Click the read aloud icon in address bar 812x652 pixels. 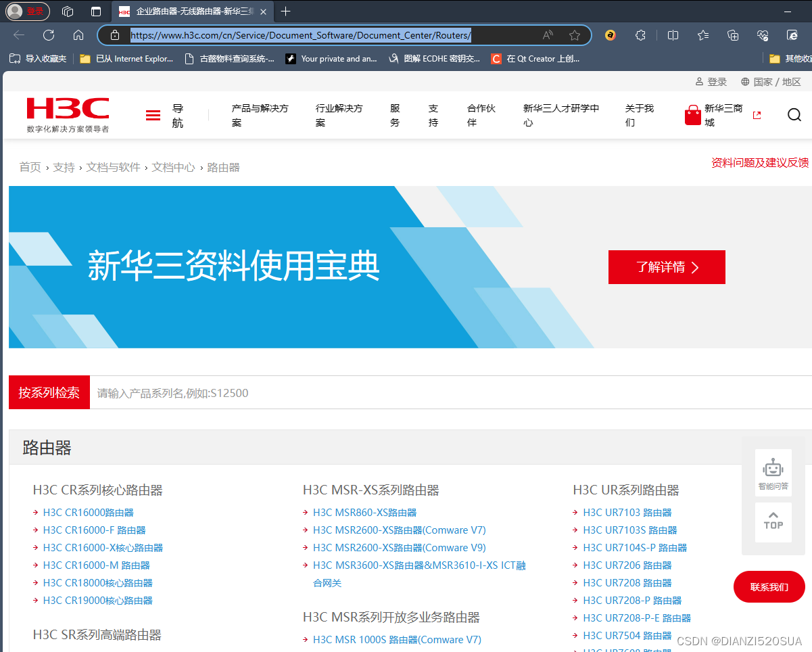pos(548,35)
